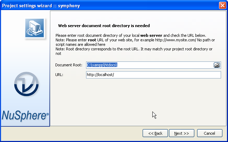The width and height of the screenshot is (228, 142).
Task: Go to the previous step with Back
Action: tap(155, 133)
